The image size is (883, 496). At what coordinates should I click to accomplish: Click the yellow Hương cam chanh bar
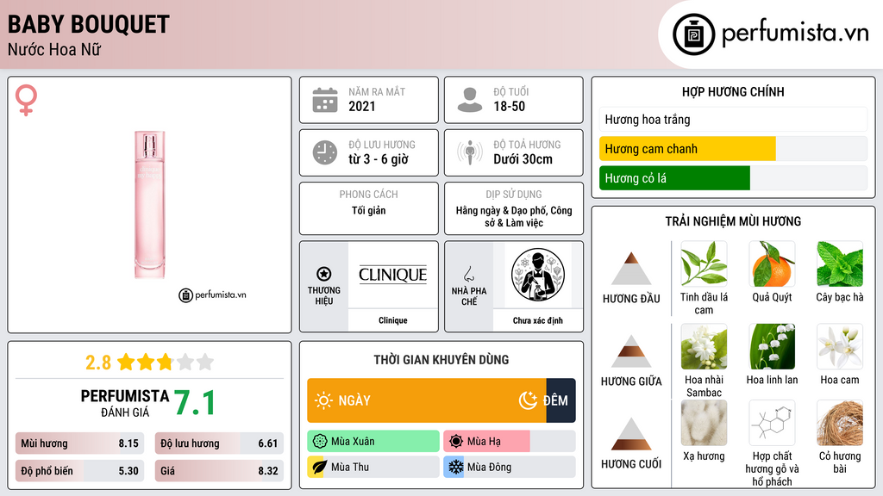[x=687, y=149]
